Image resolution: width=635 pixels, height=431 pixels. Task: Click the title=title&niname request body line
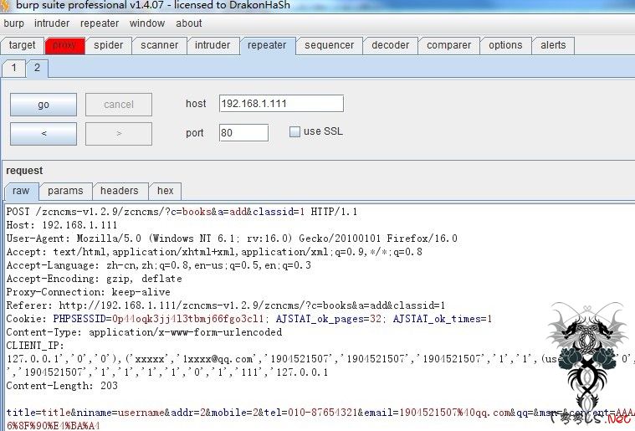(x=320, y=413)
